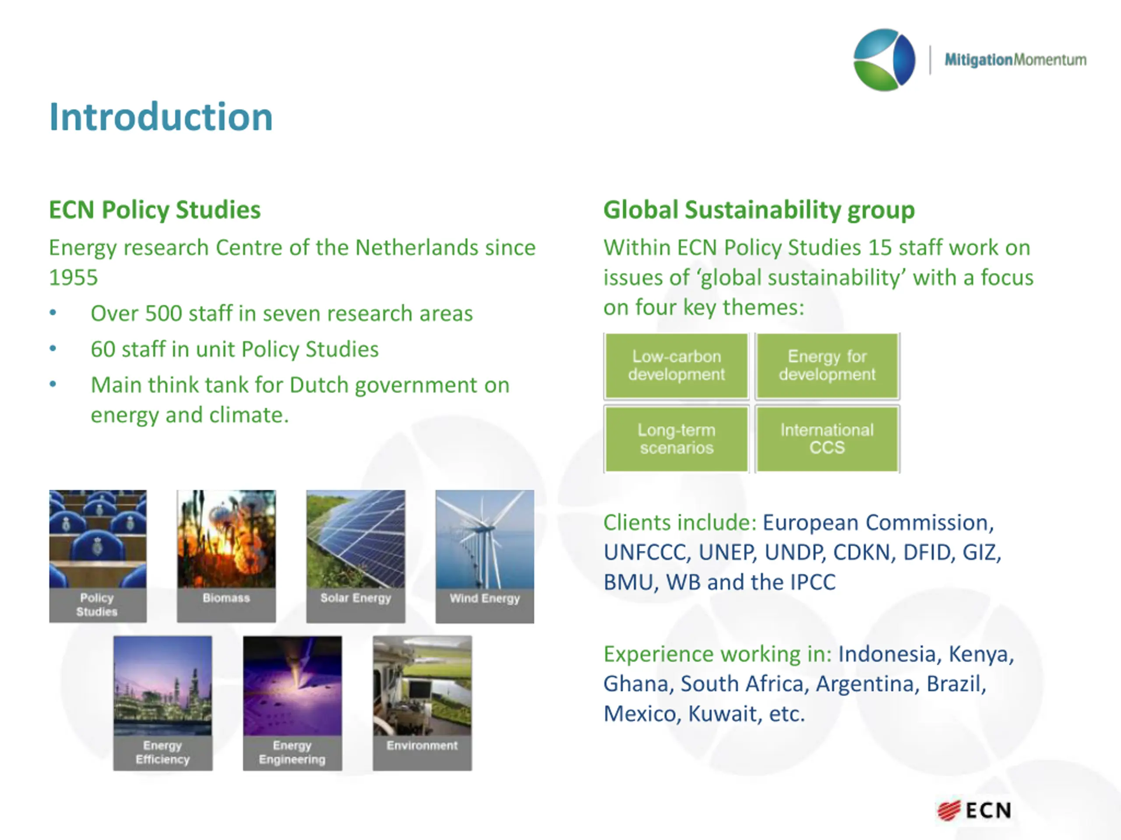This screenshot has height=840, width=1121.
Task: Choose the Energy Efficiency image tile
Action: click(x=163, y=703)
